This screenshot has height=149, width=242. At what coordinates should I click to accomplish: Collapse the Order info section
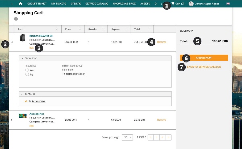[x=23, y=59]
